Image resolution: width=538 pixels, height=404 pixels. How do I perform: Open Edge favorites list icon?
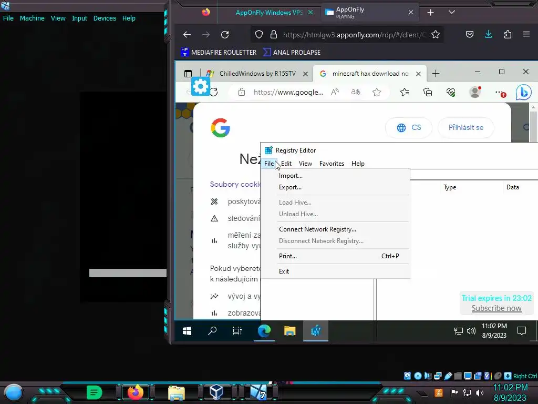[x=405, y=92]
